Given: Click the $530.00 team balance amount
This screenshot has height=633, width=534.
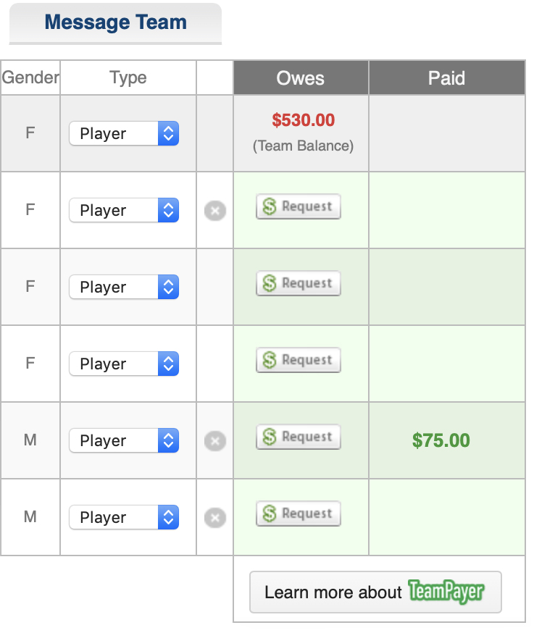Looking at the screenshot, I should (x=304, y=120).
